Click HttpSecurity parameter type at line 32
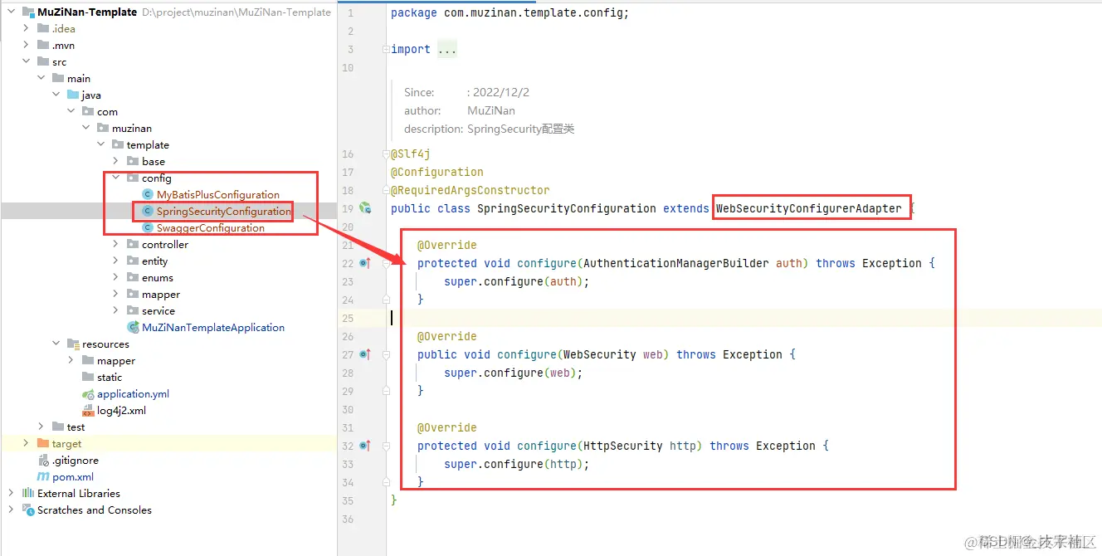Image resolution: width=1102 pixels, height=556 pixels. [623, 446]
